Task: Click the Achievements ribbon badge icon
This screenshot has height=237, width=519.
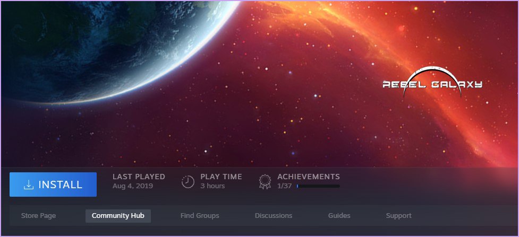Action: [265, 182]
